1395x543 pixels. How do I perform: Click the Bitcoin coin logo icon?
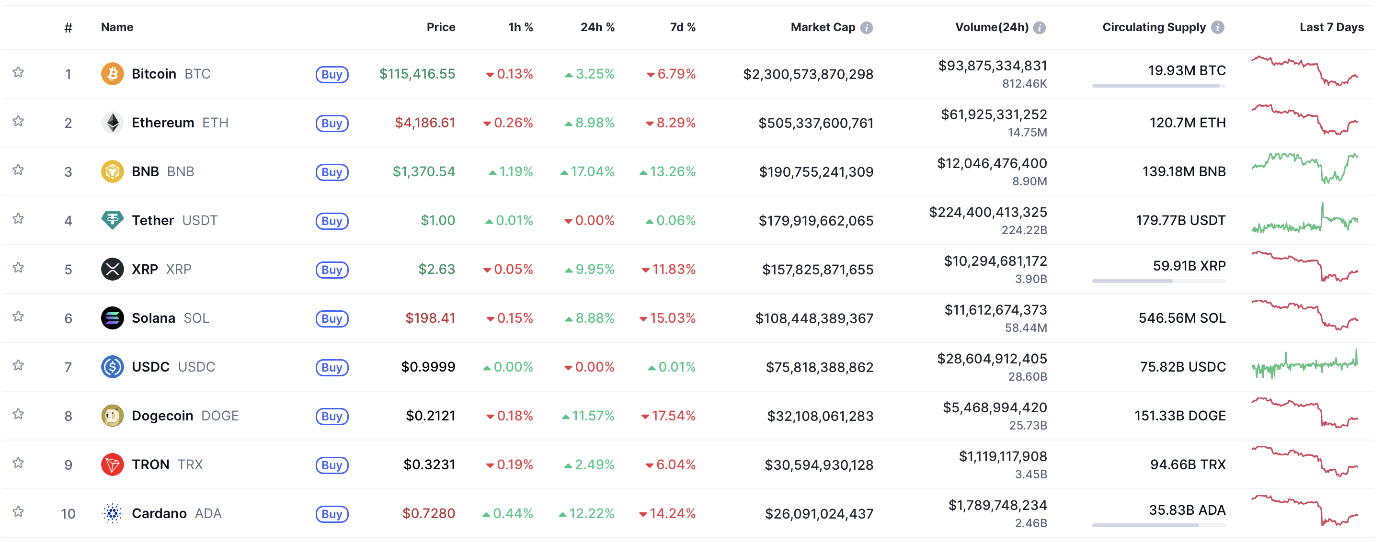click(x=112, y=74)
